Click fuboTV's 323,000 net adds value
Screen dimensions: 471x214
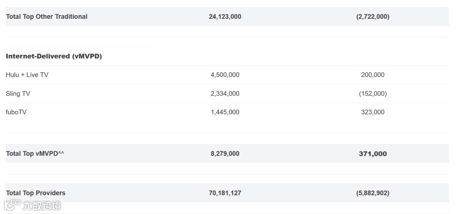(373, 112)
